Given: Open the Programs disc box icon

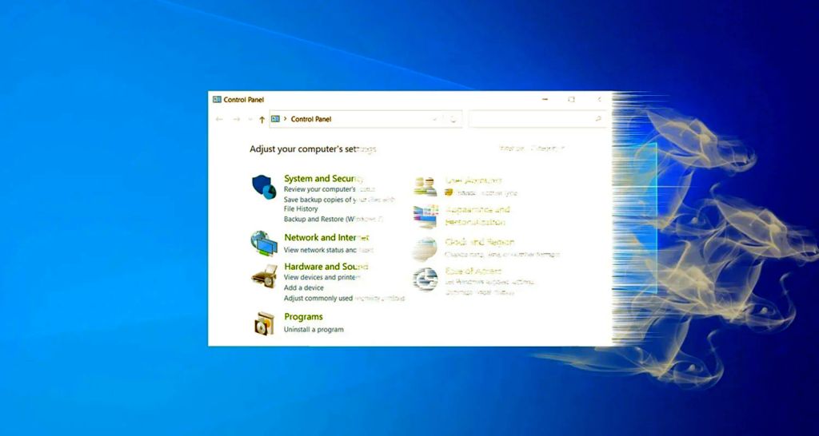Looking at the screenshot, I should click(x=264, y=323).
